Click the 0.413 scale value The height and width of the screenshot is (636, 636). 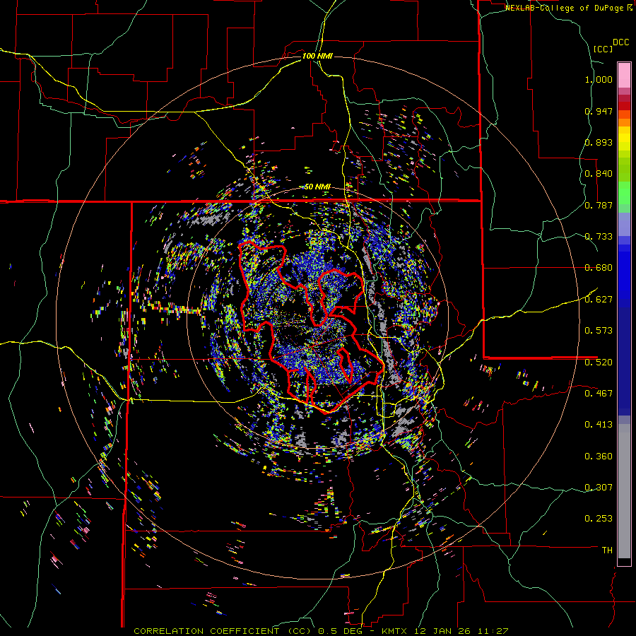[x=599, y=425]
